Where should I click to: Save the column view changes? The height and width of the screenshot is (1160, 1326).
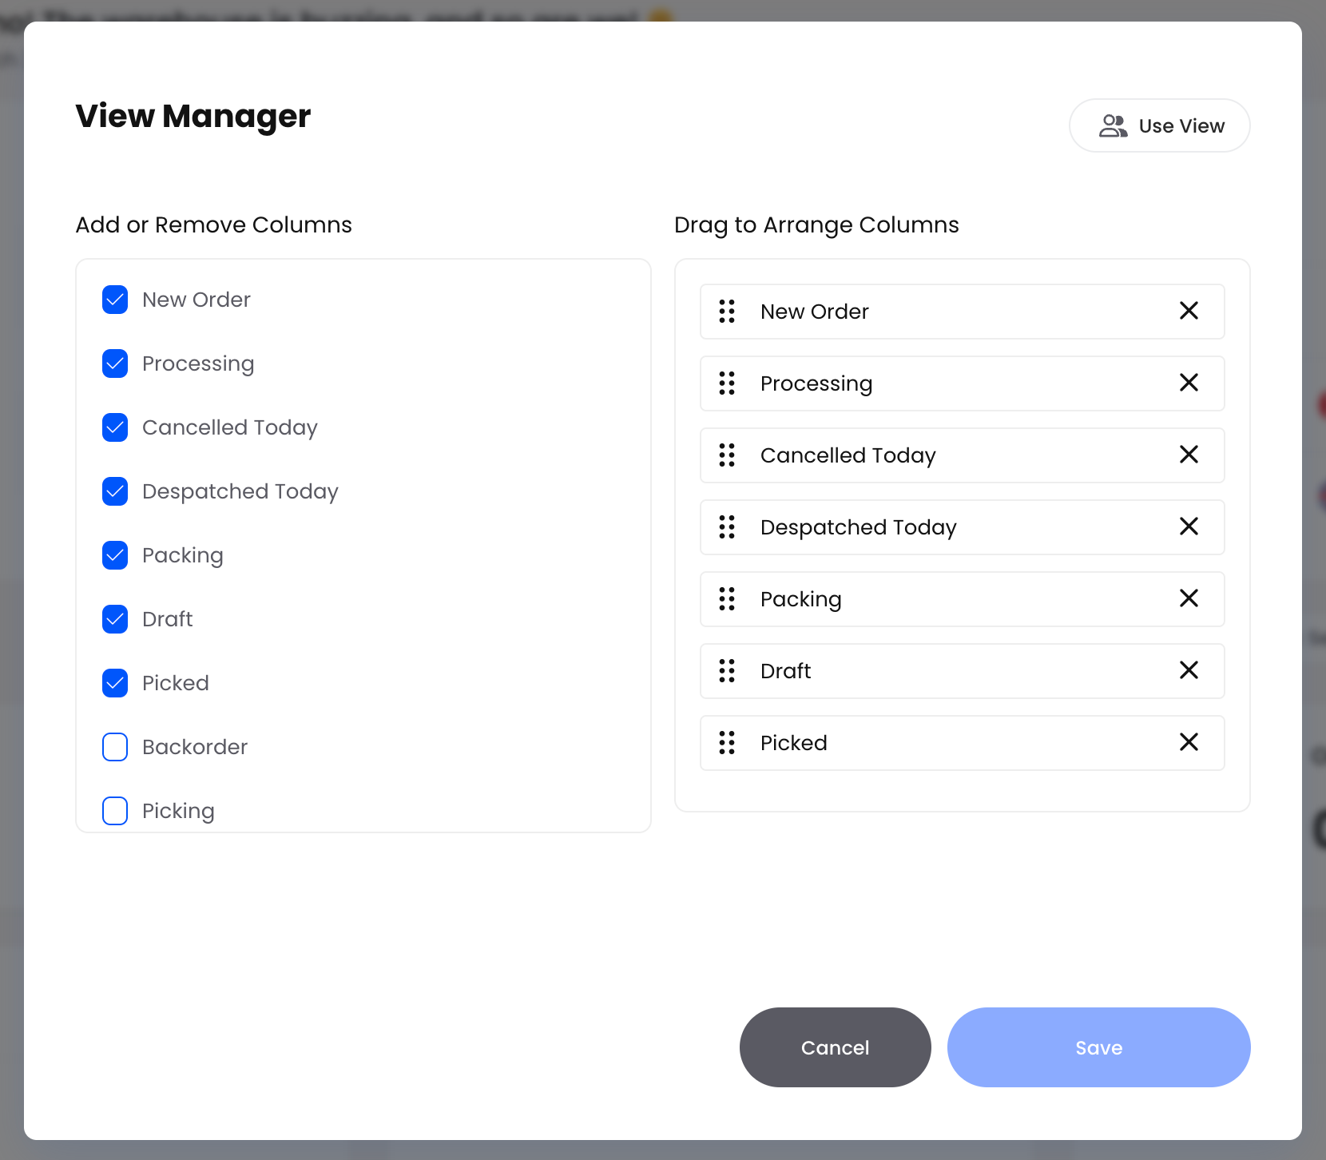click(1099, 1047)
